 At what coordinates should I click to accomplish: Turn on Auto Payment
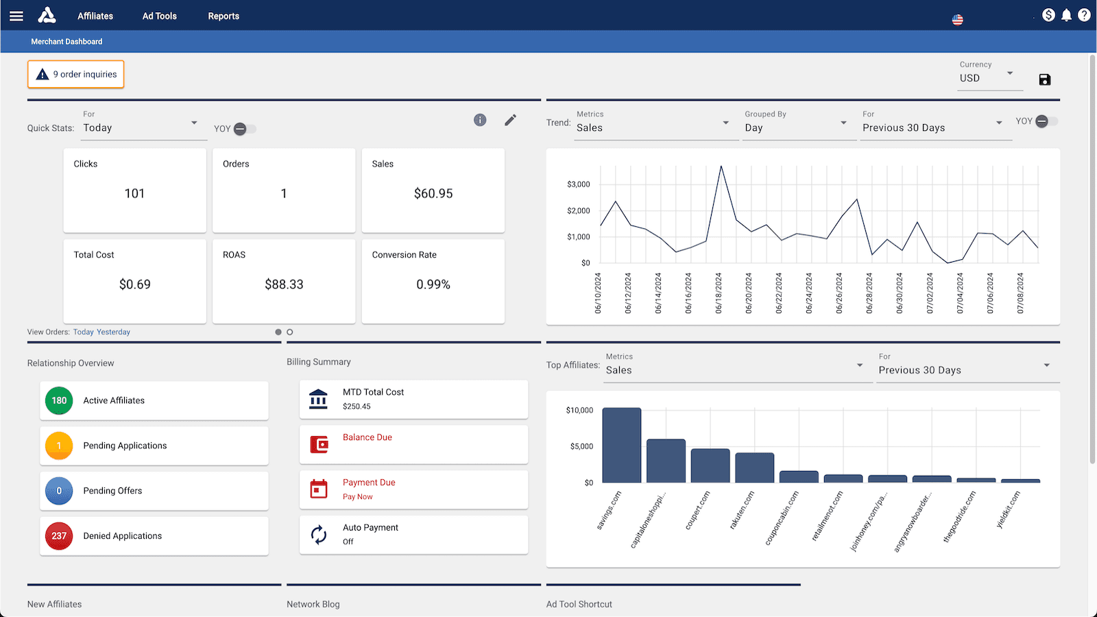[x=319, y=534]
